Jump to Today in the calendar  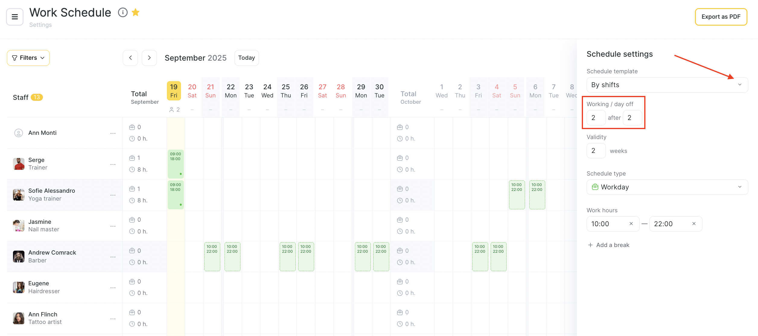[246, 58]
